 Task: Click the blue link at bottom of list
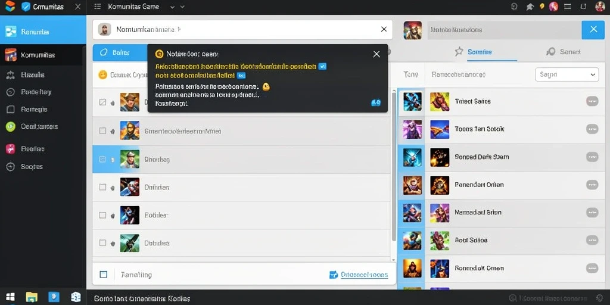364,275
